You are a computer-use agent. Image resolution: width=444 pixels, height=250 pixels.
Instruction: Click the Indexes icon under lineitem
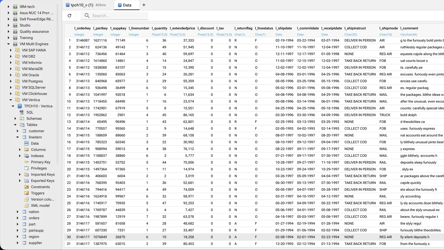click(x=27, y=156)
